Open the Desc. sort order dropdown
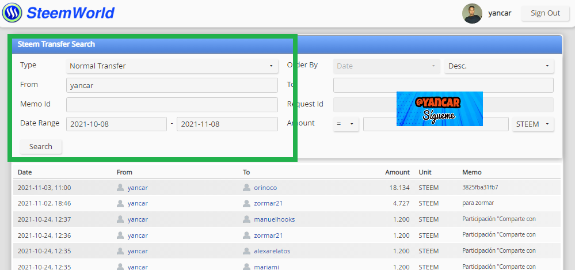 pyautogui.click(x=498, y=66)
